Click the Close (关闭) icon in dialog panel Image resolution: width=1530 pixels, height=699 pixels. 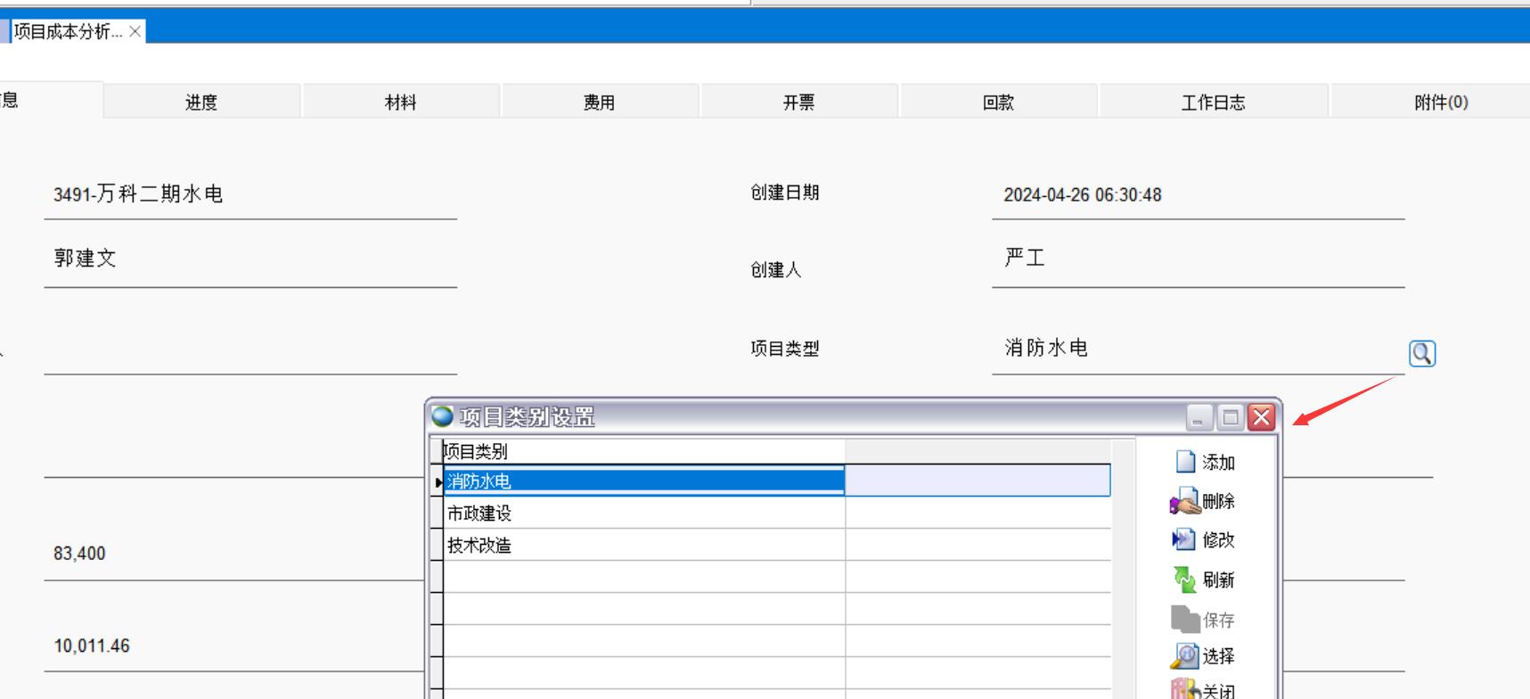1184,690
